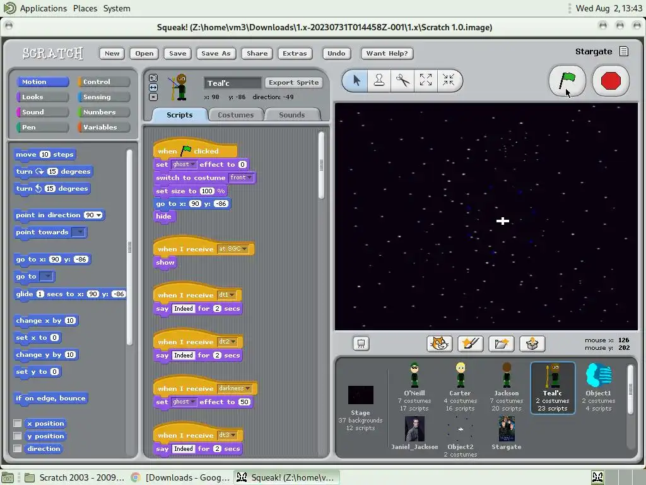Click Save As button
The image size is (646, 485).
(216, 53)
